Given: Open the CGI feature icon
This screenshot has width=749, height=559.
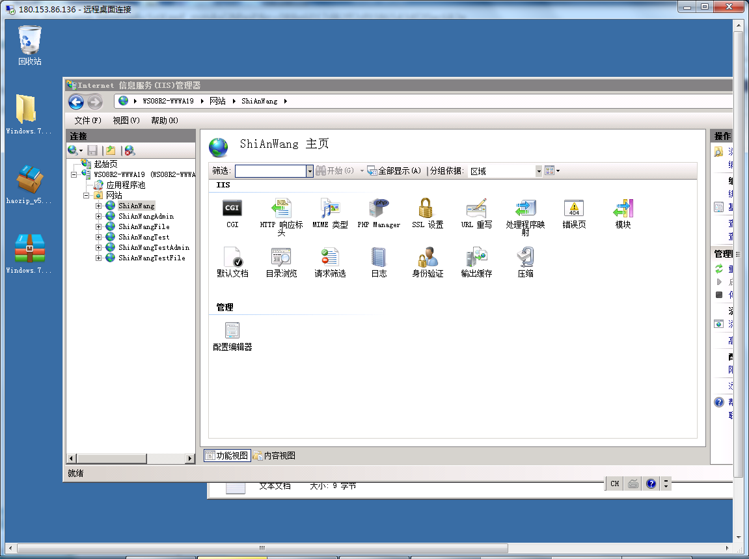Looking at the screenshot, I should 232,213.
